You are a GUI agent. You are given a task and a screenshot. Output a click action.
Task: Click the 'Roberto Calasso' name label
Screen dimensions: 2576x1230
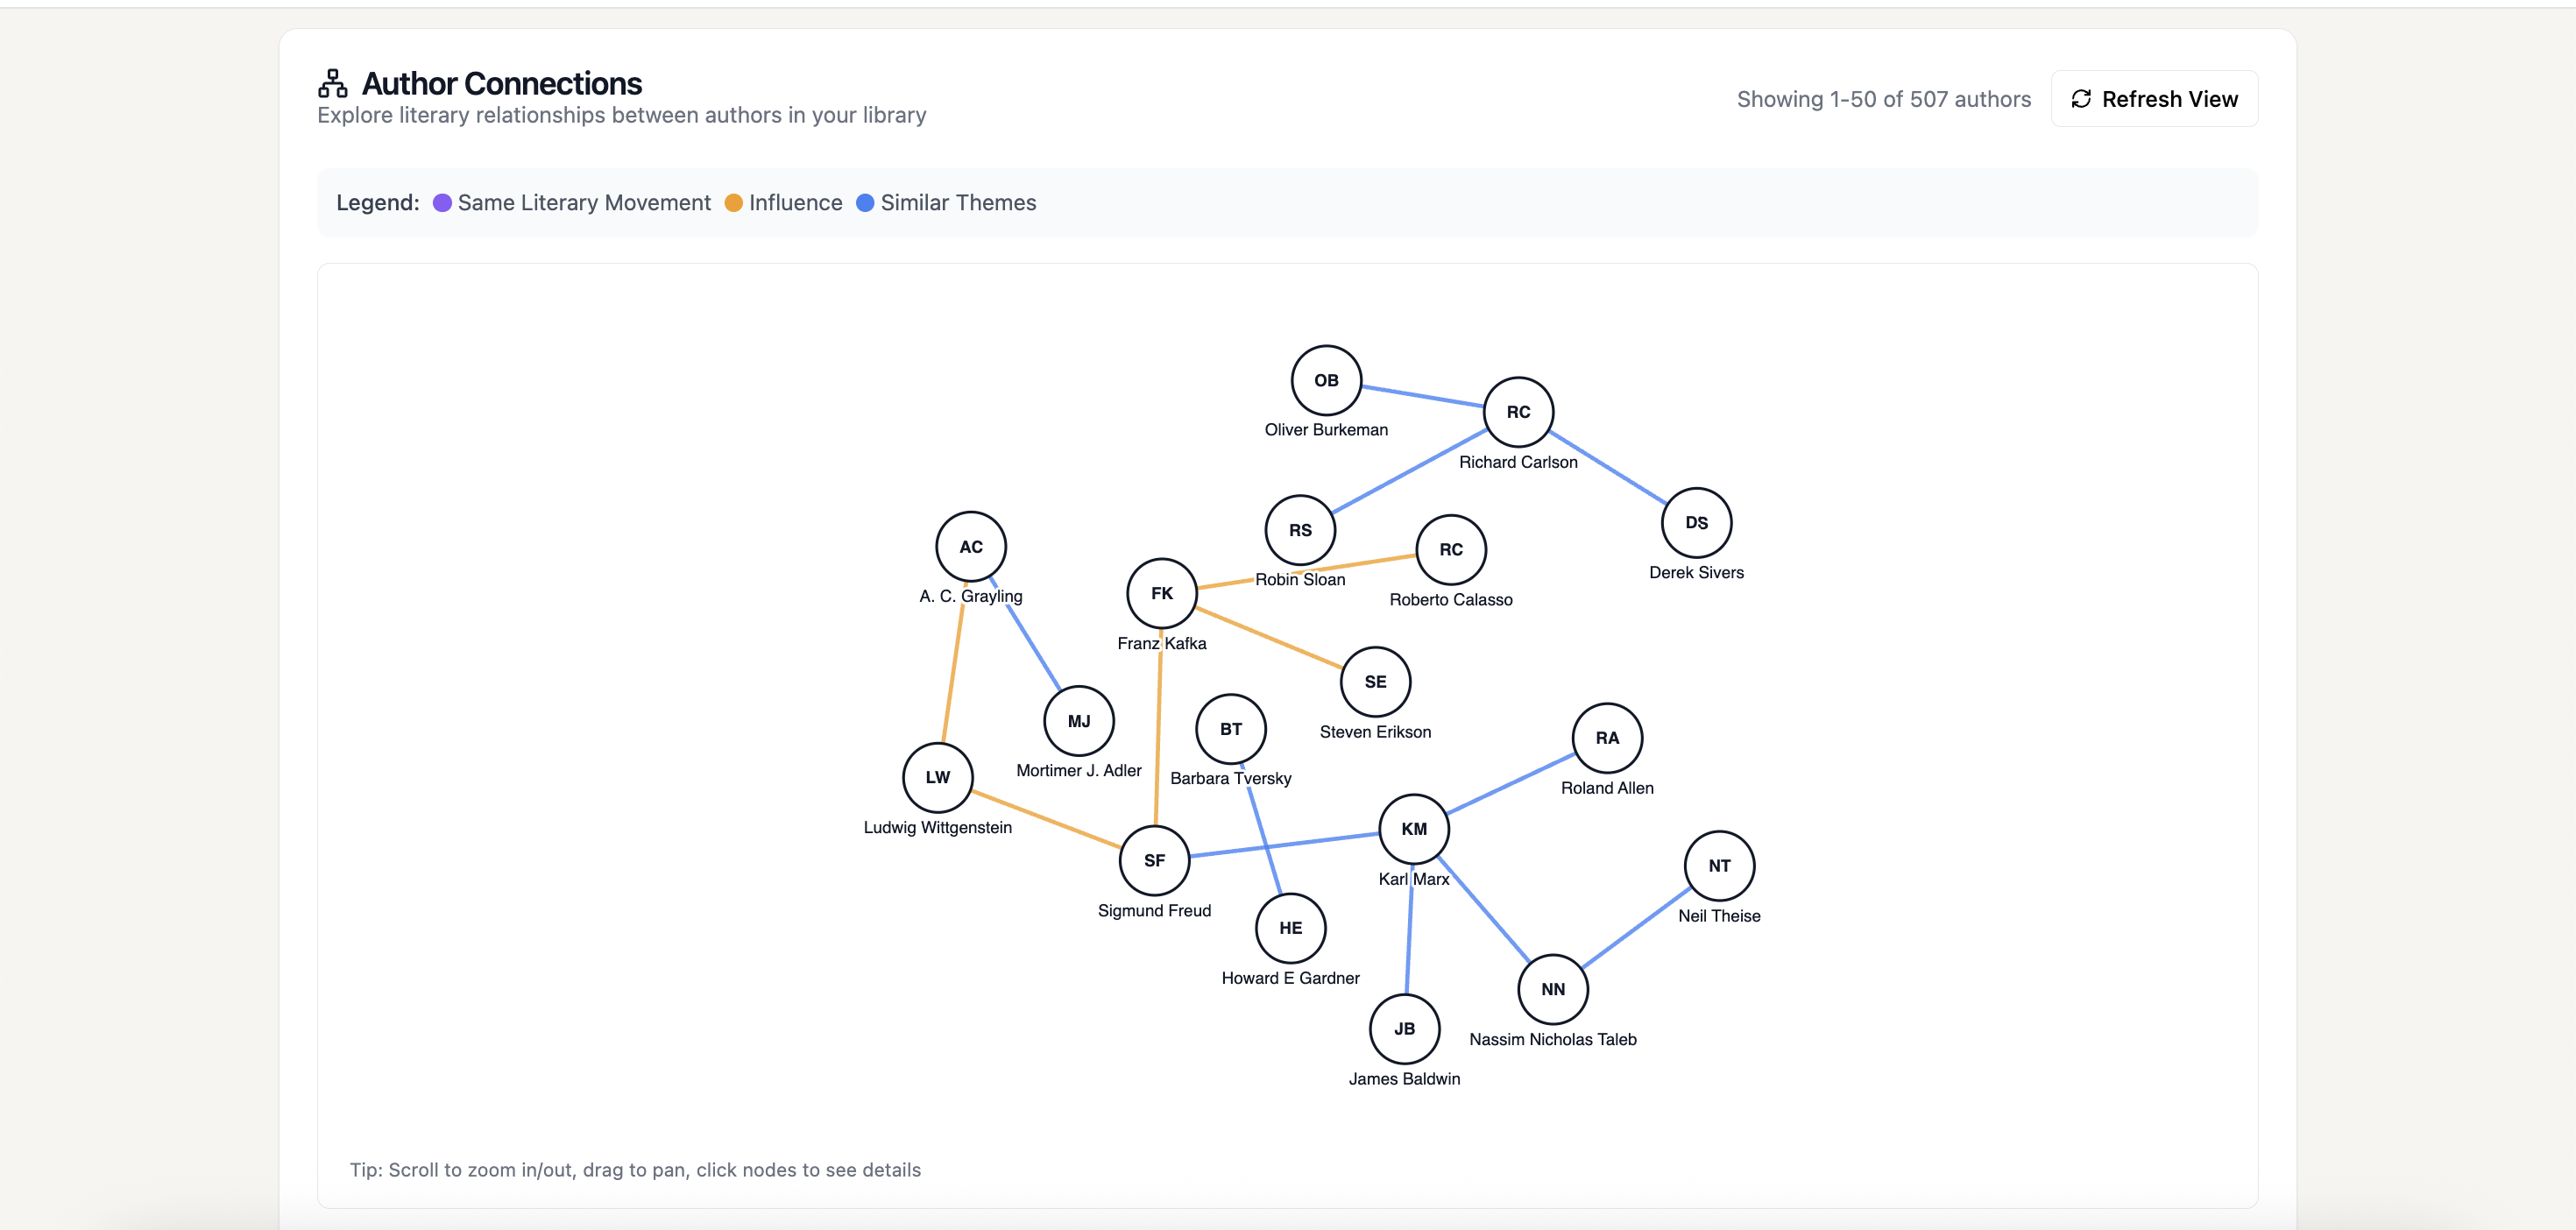(1451, 600)
